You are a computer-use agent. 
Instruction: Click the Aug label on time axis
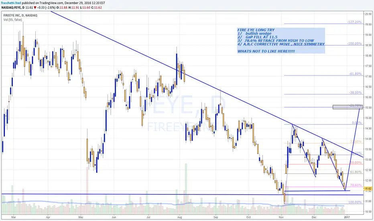(x=180, y=217)
